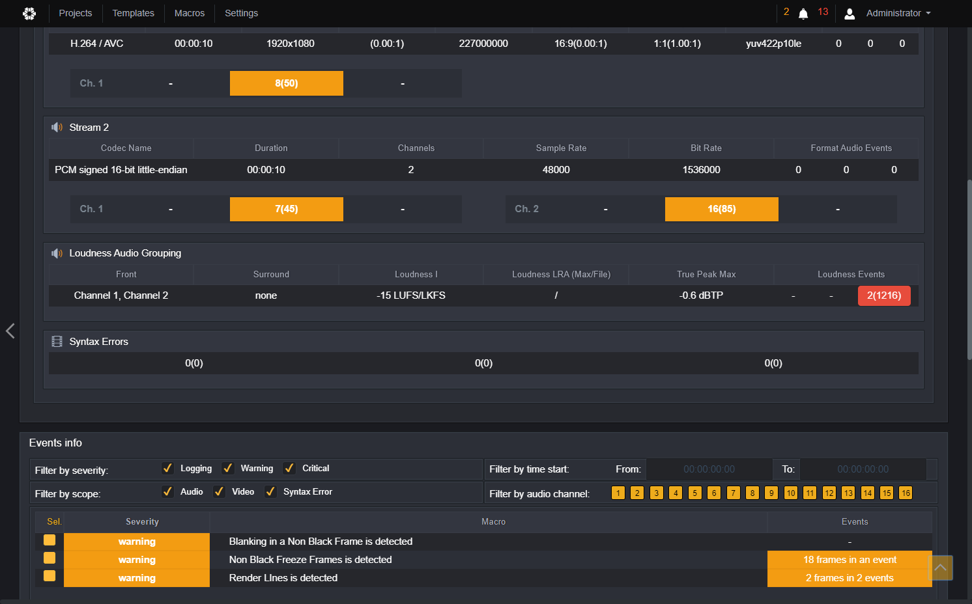The image size is (972, 604).
Task: Click the Administrator user avatar icon
Action: [x=850, y=14]
